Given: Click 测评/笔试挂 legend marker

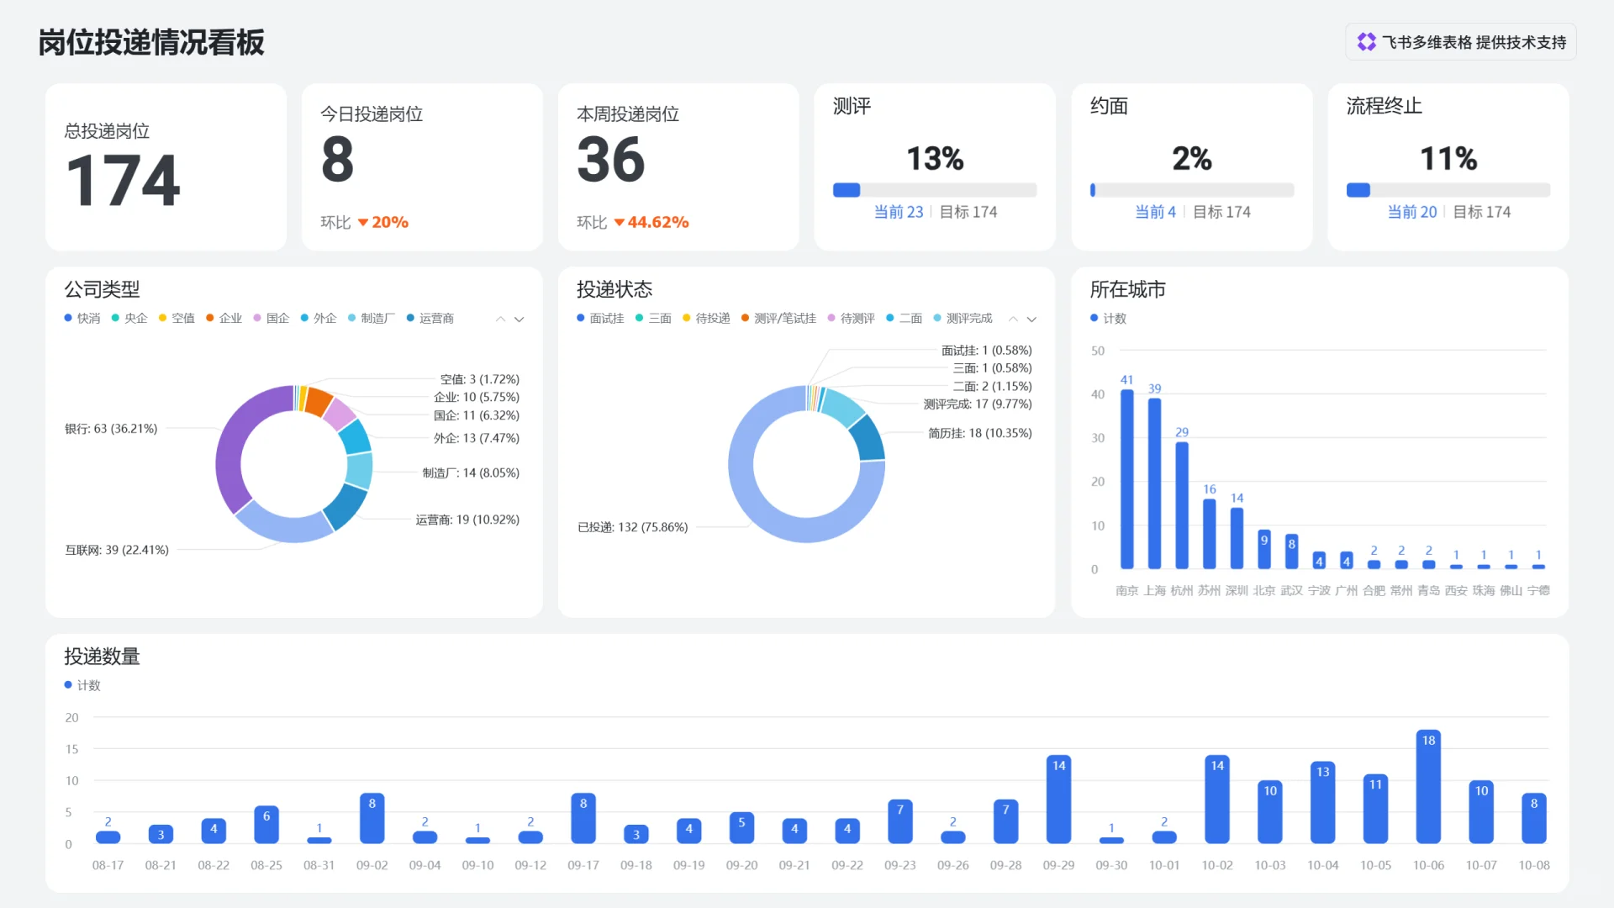Looking at the screenshot, I should point(745,318).
